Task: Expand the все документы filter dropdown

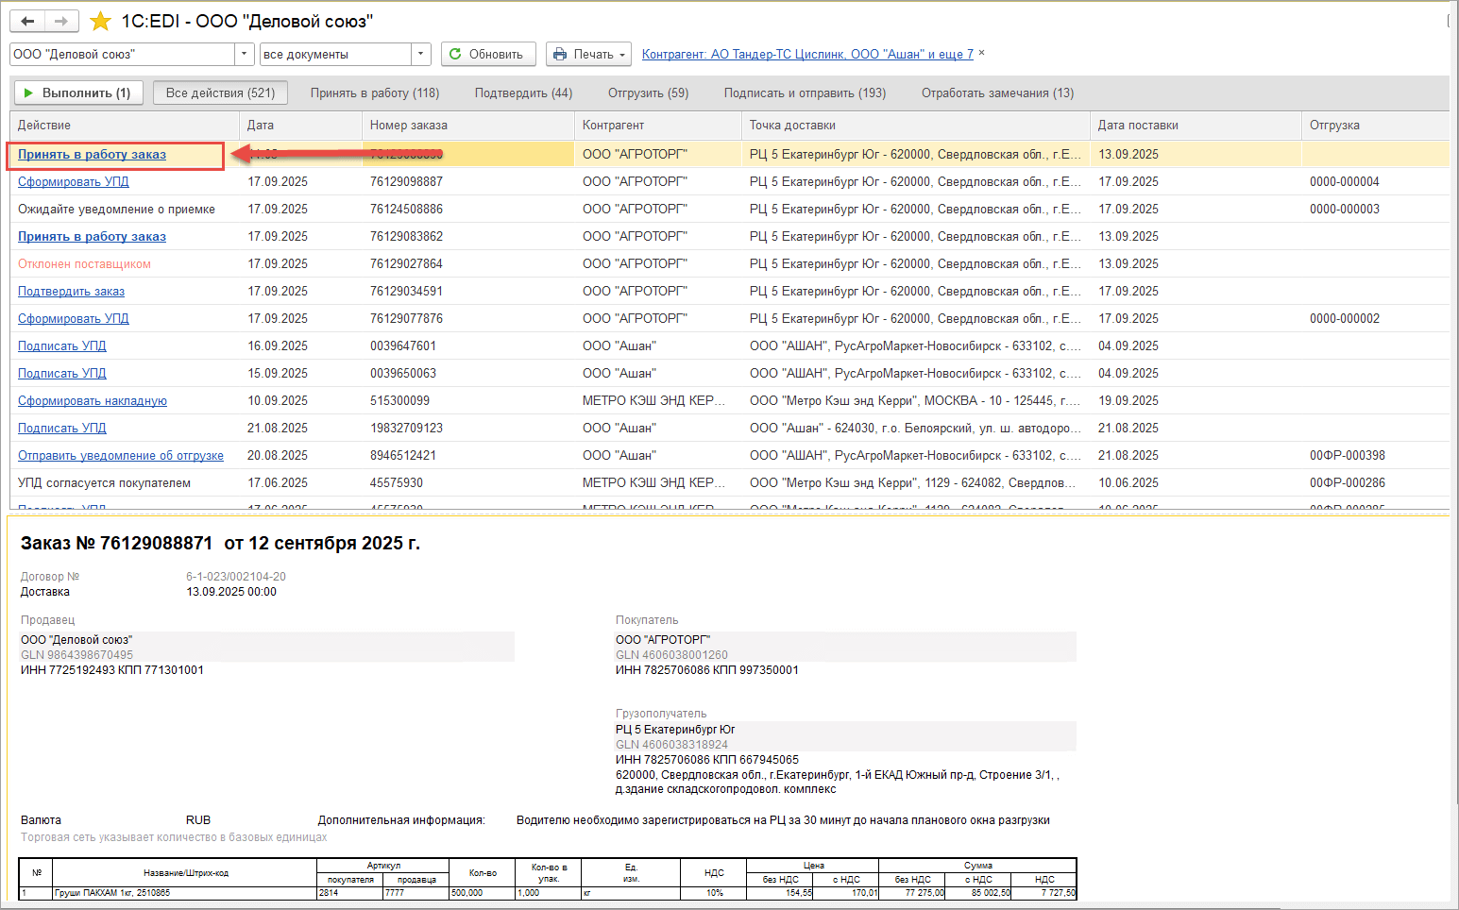Action: click(421, 54)
